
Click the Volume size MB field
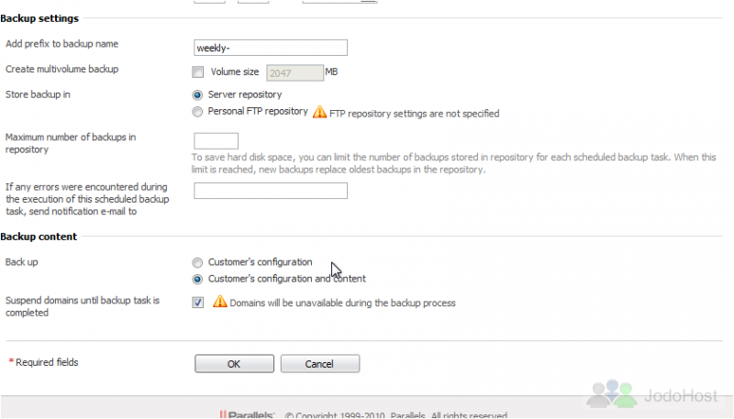[295, 73]
